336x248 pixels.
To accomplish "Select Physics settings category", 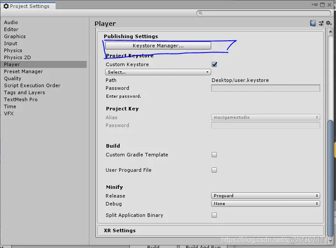I will coord(13,50).
